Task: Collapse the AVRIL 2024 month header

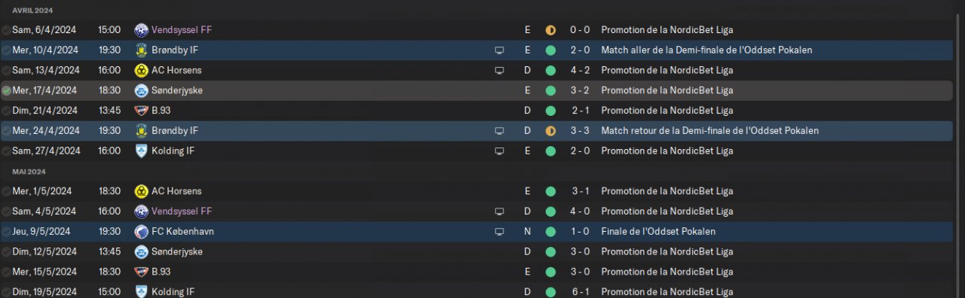Action: 33,10
